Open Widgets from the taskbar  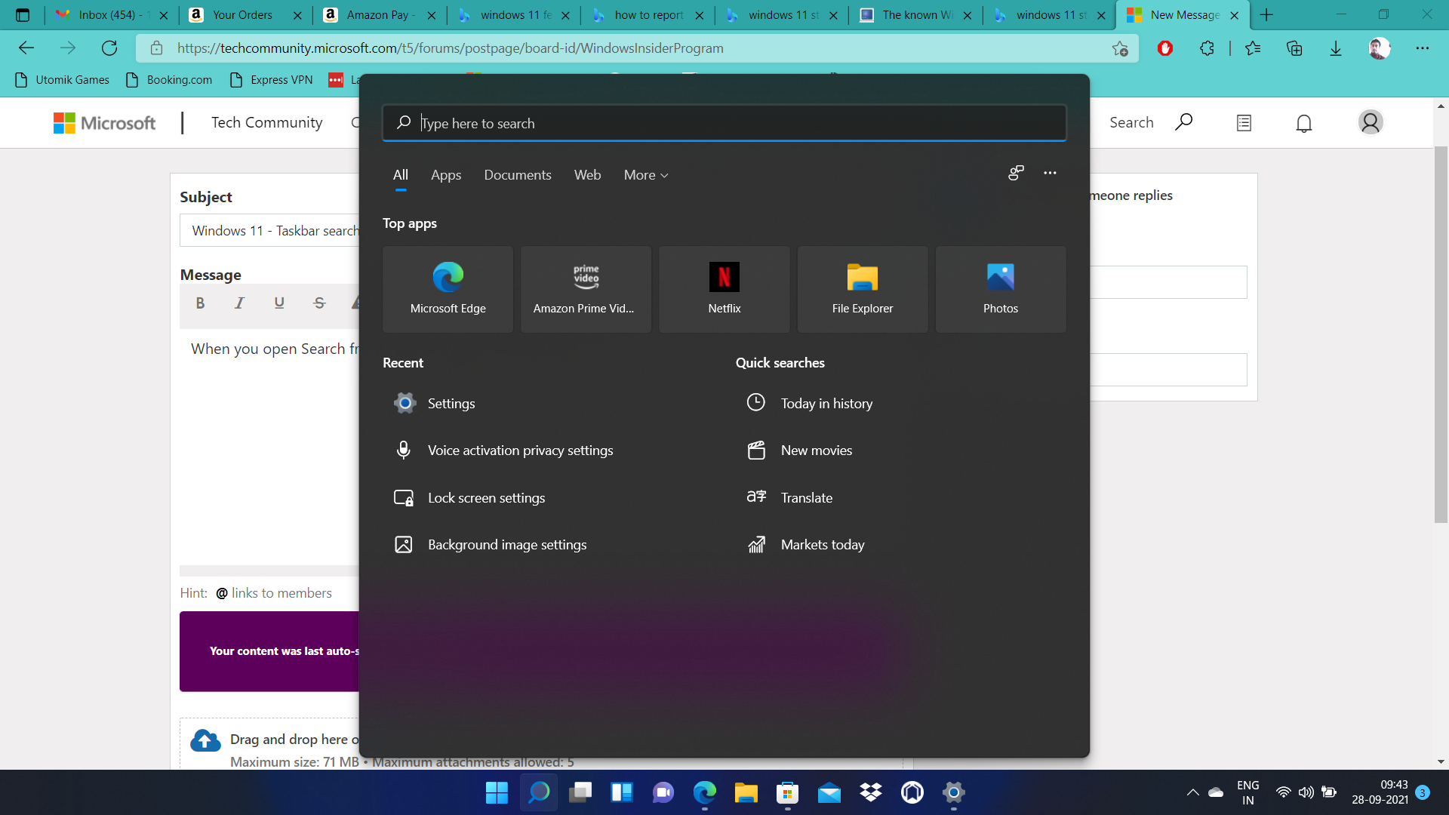pyautogui.click(x=622, y=792)
